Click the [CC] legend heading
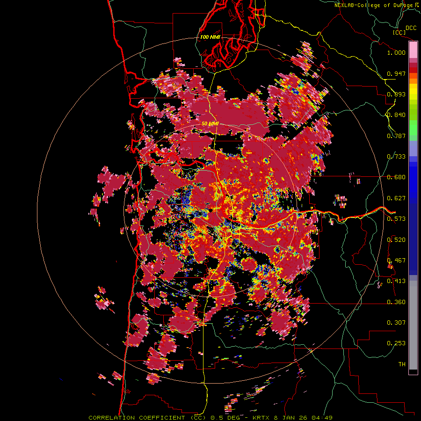Screen dimensions: 421x421 (399, 32)
